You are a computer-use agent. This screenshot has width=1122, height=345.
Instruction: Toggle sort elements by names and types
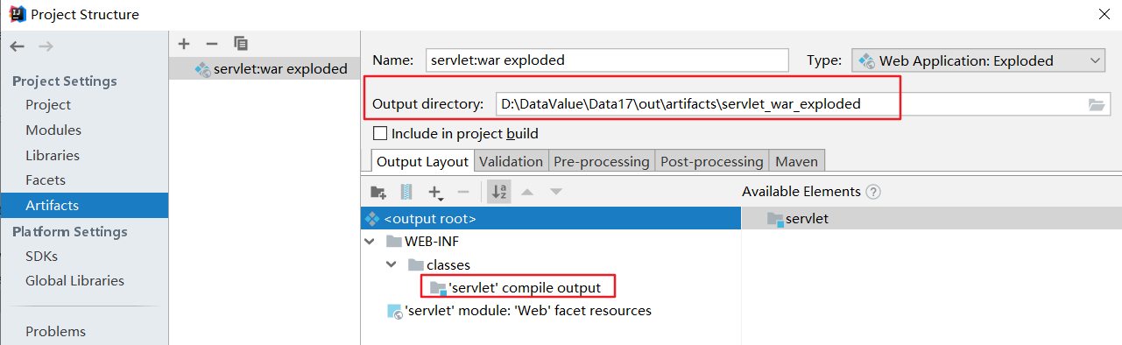(x=499, y=192)
